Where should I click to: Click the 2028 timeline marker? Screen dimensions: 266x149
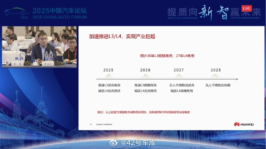coord(215,70)
